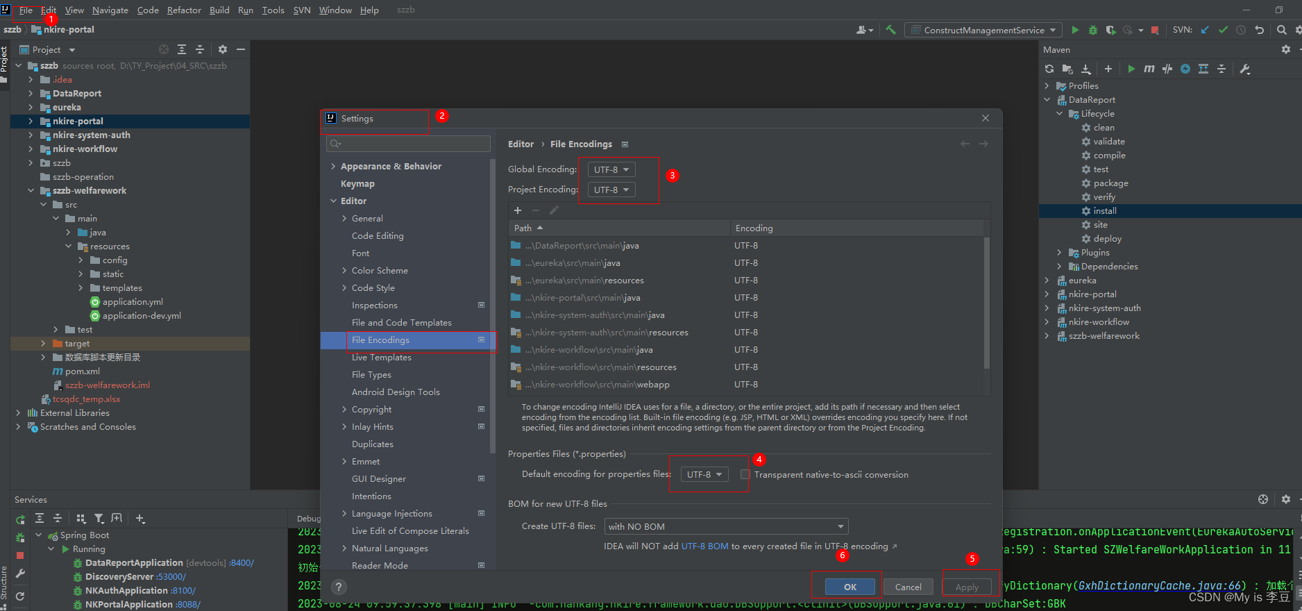Screen dimensions: 1302x611
Task: Open the File menu
Action: [26, 10]
